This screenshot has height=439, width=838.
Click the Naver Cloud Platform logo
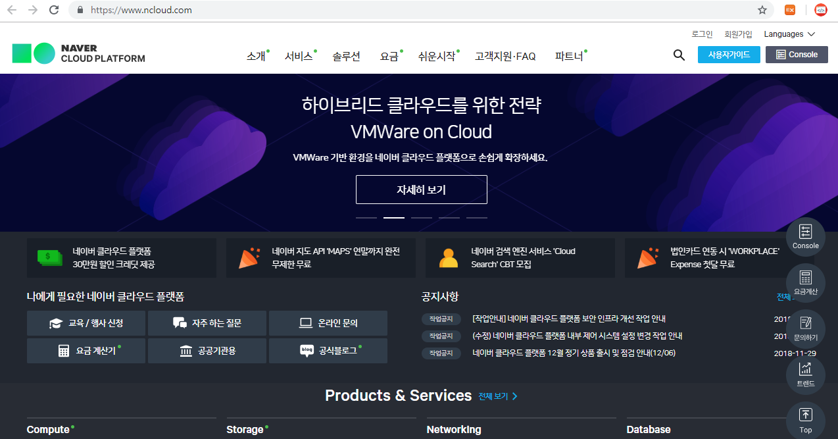78,53
